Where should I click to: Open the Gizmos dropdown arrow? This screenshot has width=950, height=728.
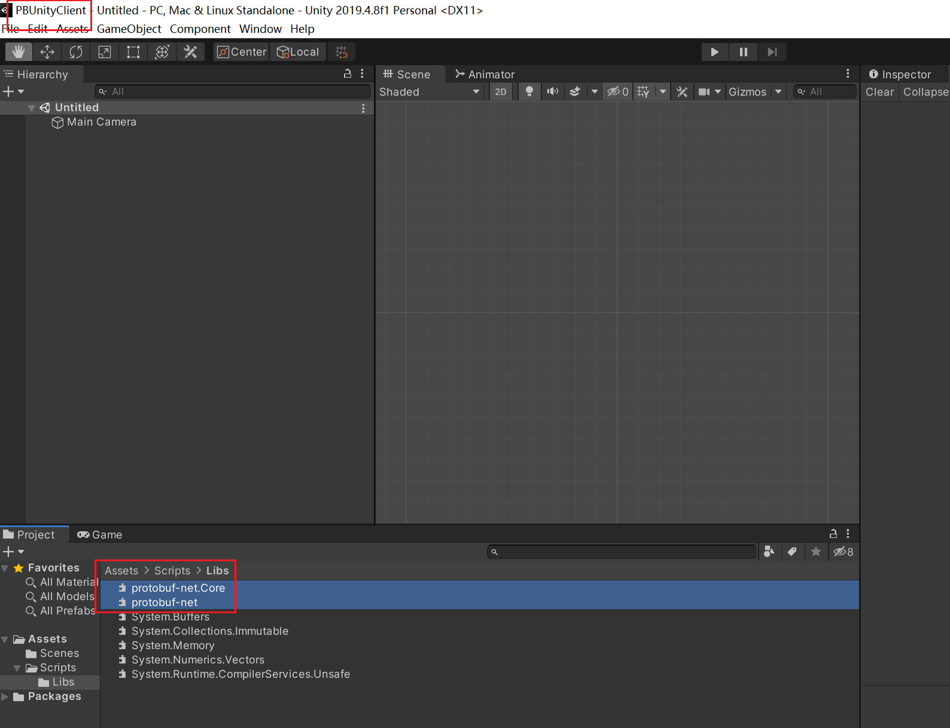click(x=778, y=92)
